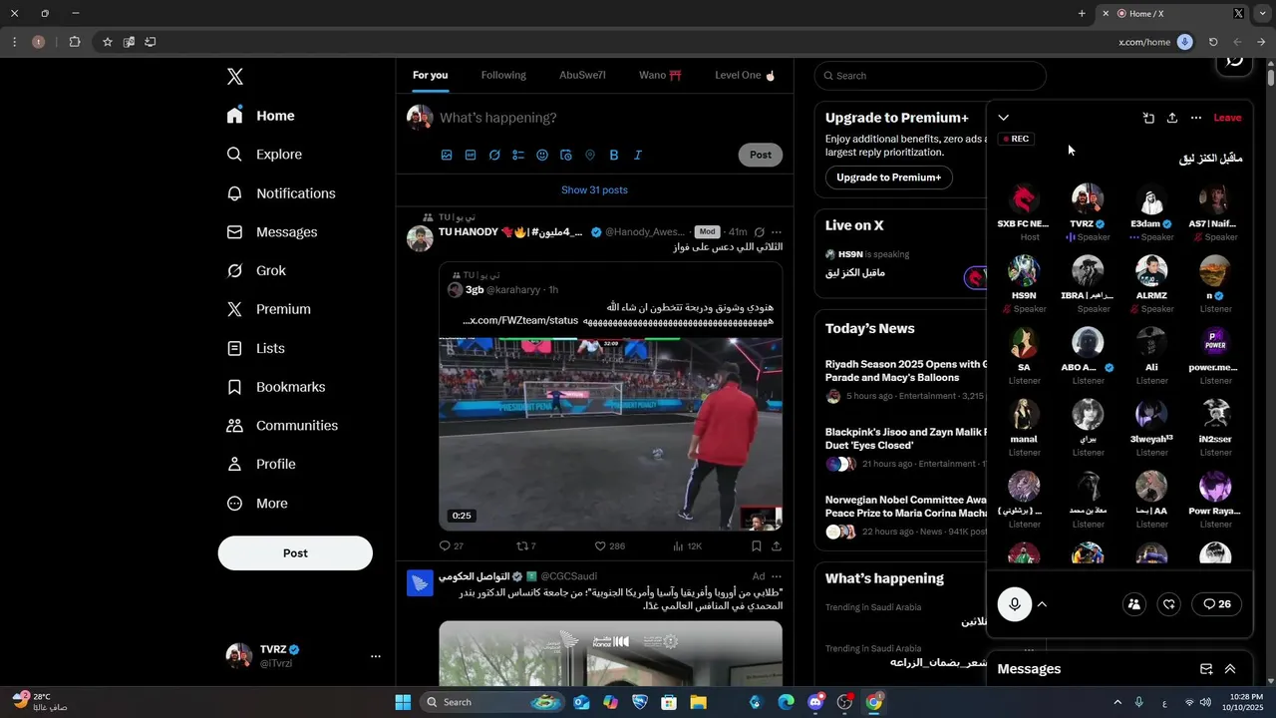1276x718 pixels.
Task: Open Communities in the sidebar
Action: pos(282,426)
